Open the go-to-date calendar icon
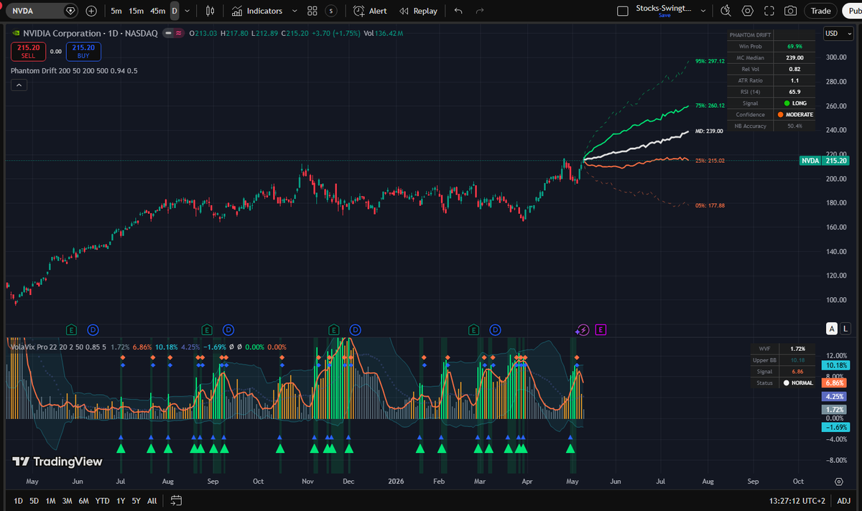 [x=177, y=500]
